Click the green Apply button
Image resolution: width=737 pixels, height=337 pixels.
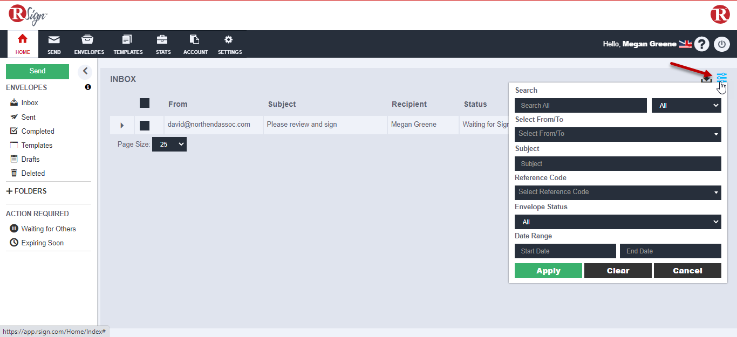(548, 271)
